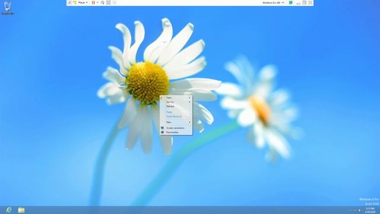The width and height of the screenshot is (380, 214).
Task: Expand the power options arrow next to pause
Action: tap(97, 2)
